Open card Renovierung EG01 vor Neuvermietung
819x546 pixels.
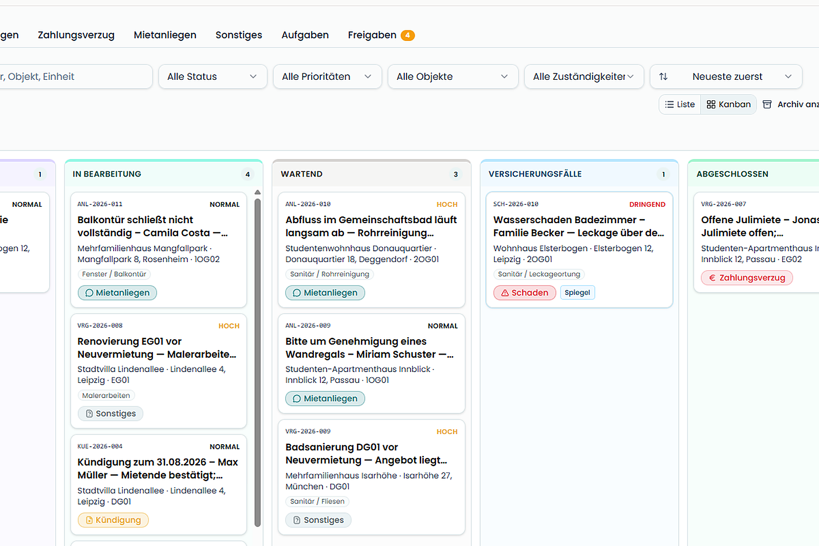coord(159,371)
